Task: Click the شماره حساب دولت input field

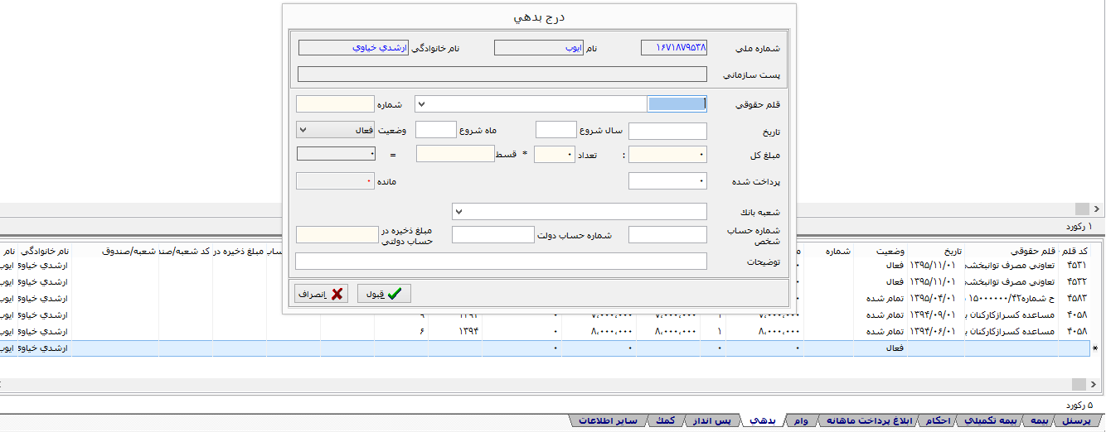Action: (493, 235)
